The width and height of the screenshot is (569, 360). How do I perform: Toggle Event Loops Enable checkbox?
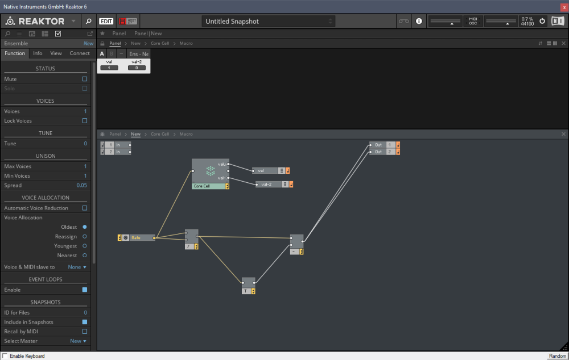pos(85,290)
